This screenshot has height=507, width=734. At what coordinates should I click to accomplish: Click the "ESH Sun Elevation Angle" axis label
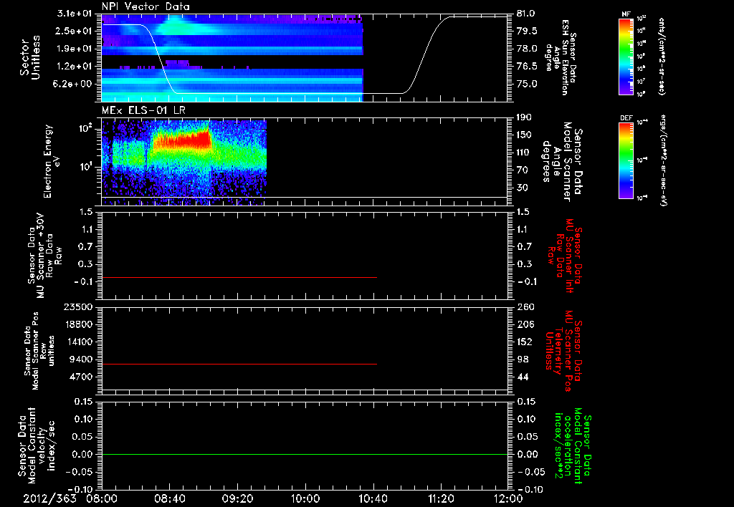[x=561, y=57]
